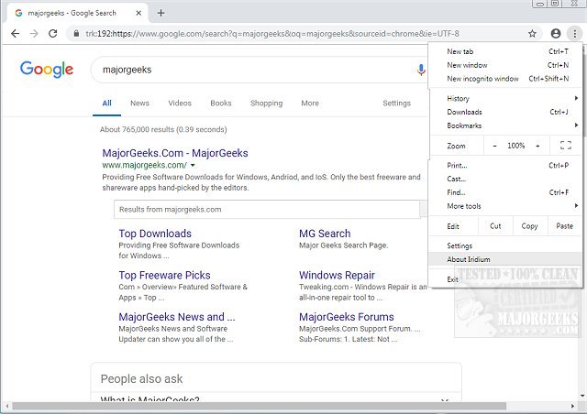Screen dimensions: 587x414
Task: Open a new tab with plus button
Action: click(161, 13)
